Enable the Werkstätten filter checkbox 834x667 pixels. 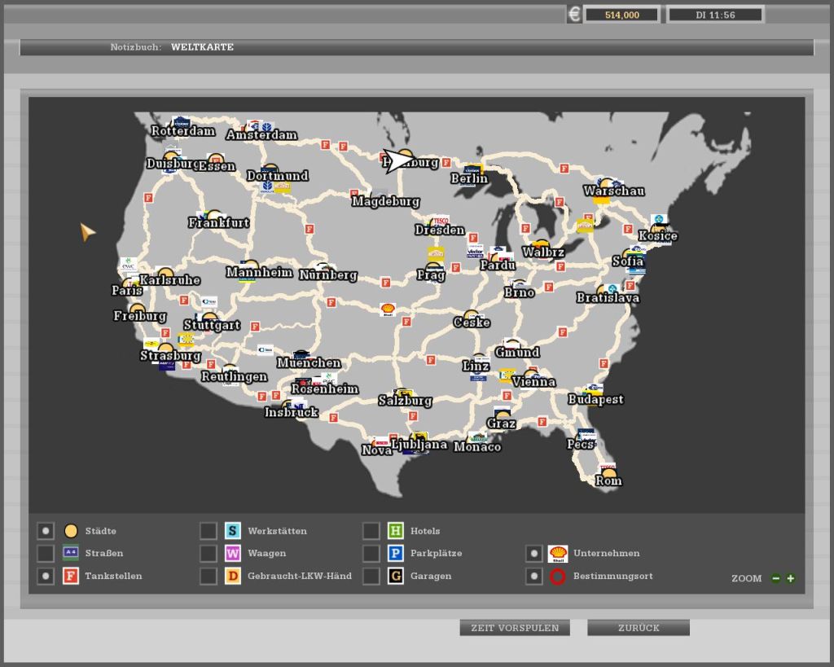point(208,531)
